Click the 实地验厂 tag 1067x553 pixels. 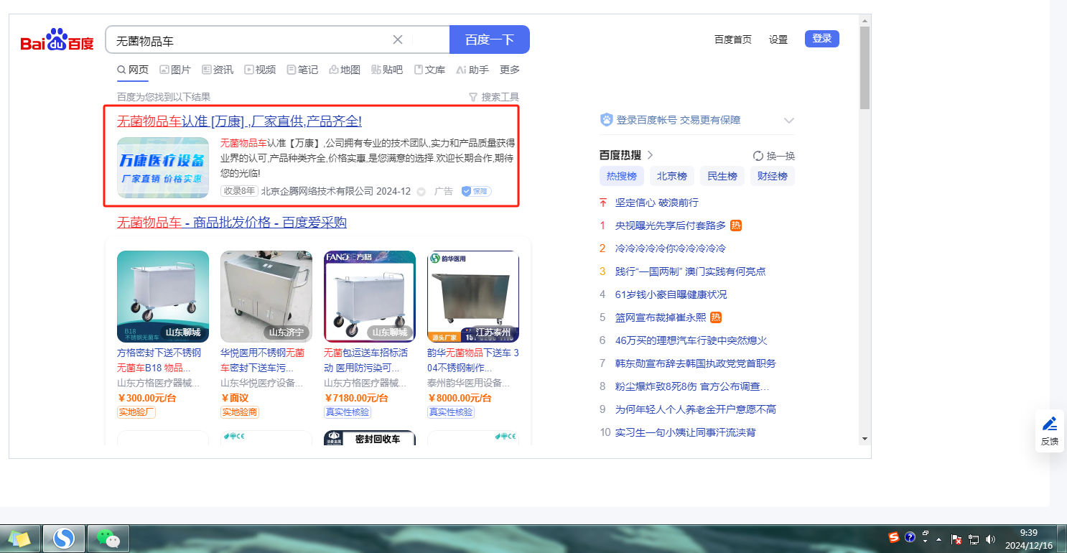(x=136, y=412)
